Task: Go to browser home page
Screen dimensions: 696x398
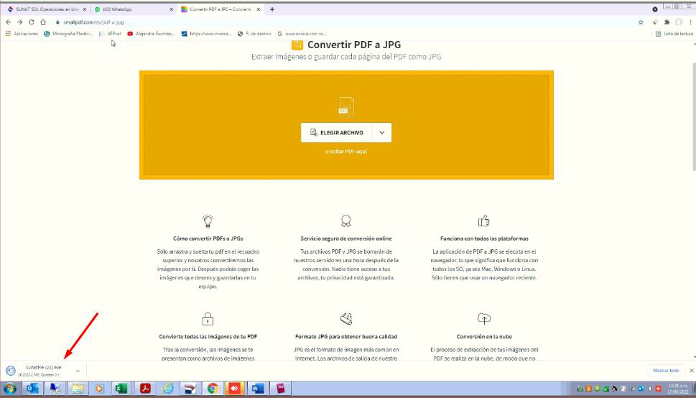Action: point(42,22)
